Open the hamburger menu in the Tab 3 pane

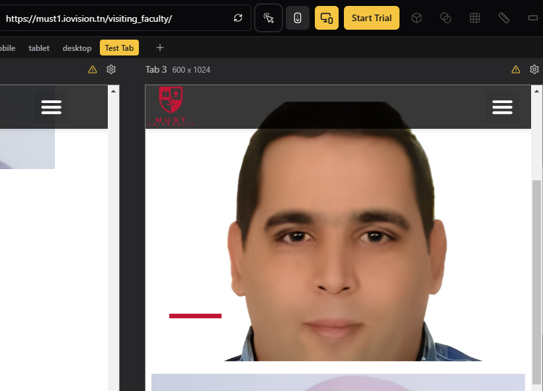[x=503, y=107]
